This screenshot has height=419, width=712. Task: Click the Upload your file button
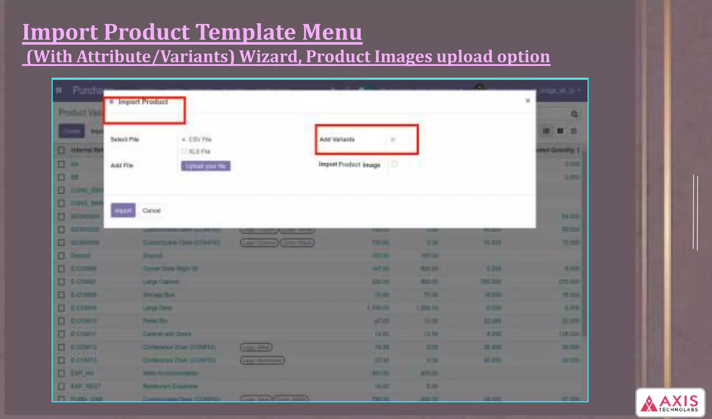[x=205, y=166]
